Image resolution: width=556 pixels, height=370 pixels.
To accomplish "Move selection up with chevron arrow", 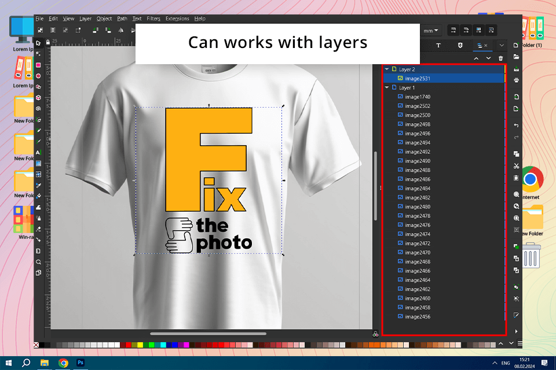I will [476, 58].
